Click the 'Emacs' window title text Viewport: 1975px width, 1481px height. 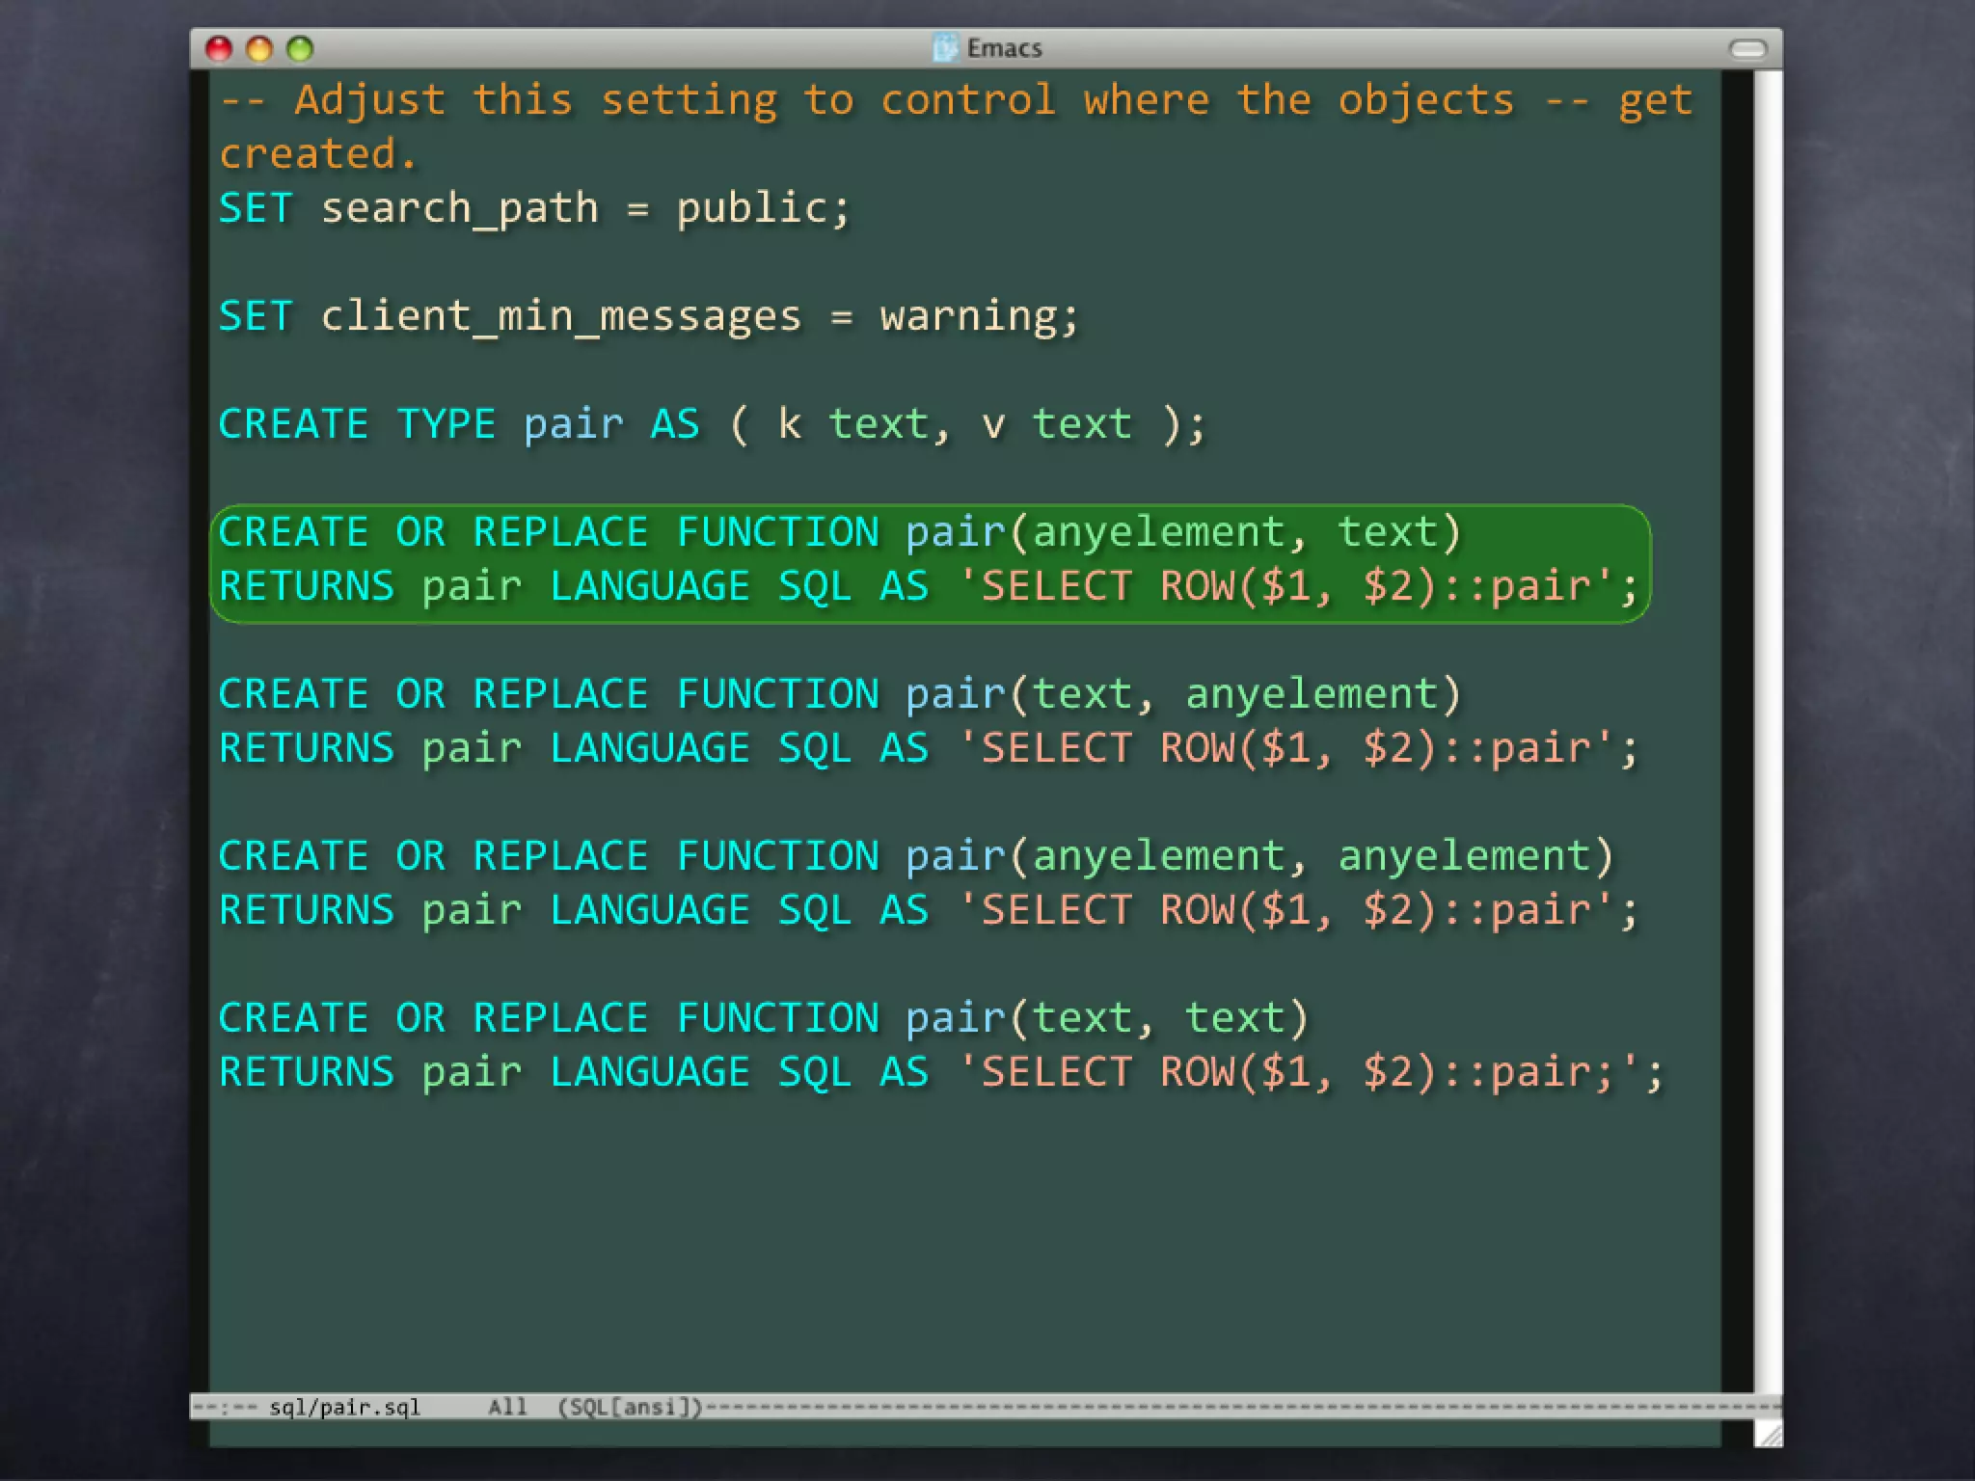[1004, 48]
